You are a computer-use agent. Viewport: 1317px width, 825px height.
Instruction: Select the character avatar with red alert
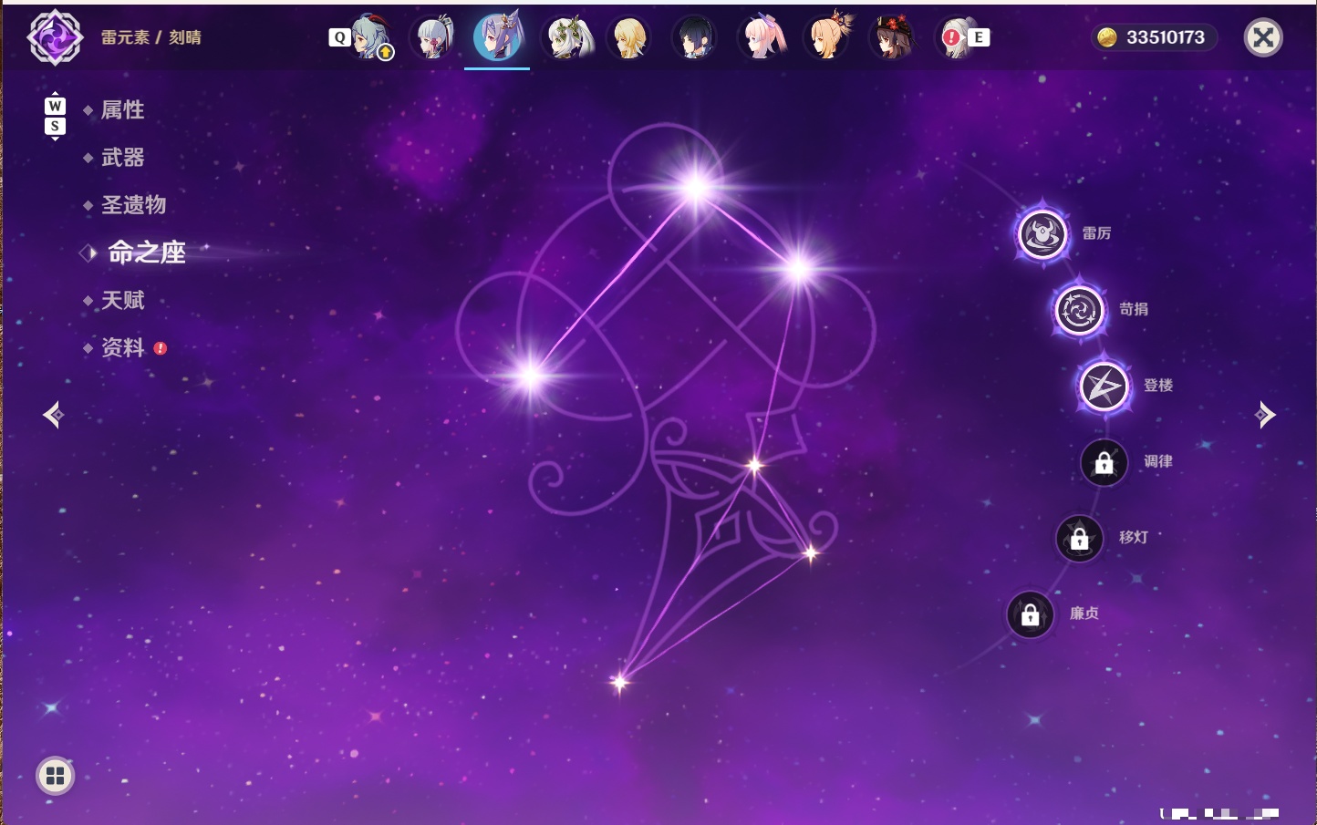point(957,37)
